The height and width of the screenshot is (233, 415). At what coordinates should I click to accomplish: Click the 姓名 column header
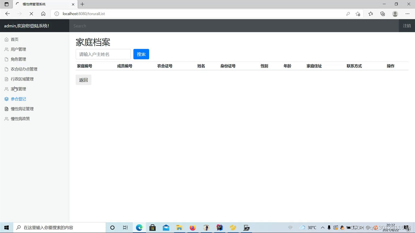201,66
